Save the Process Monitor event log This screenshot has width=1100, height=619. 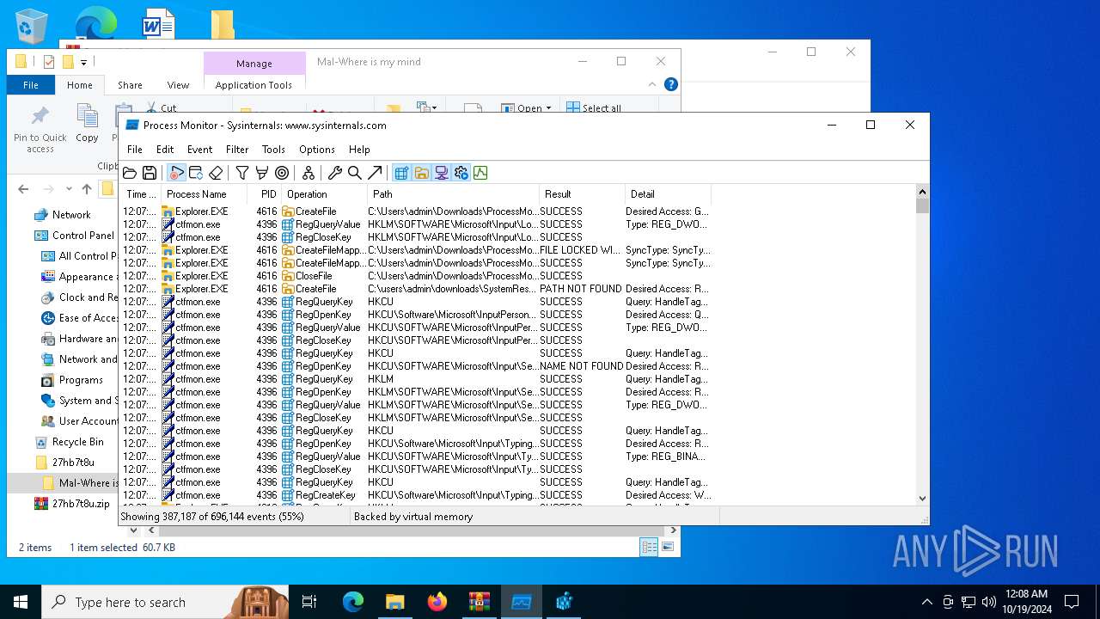(x=150, y=173)
